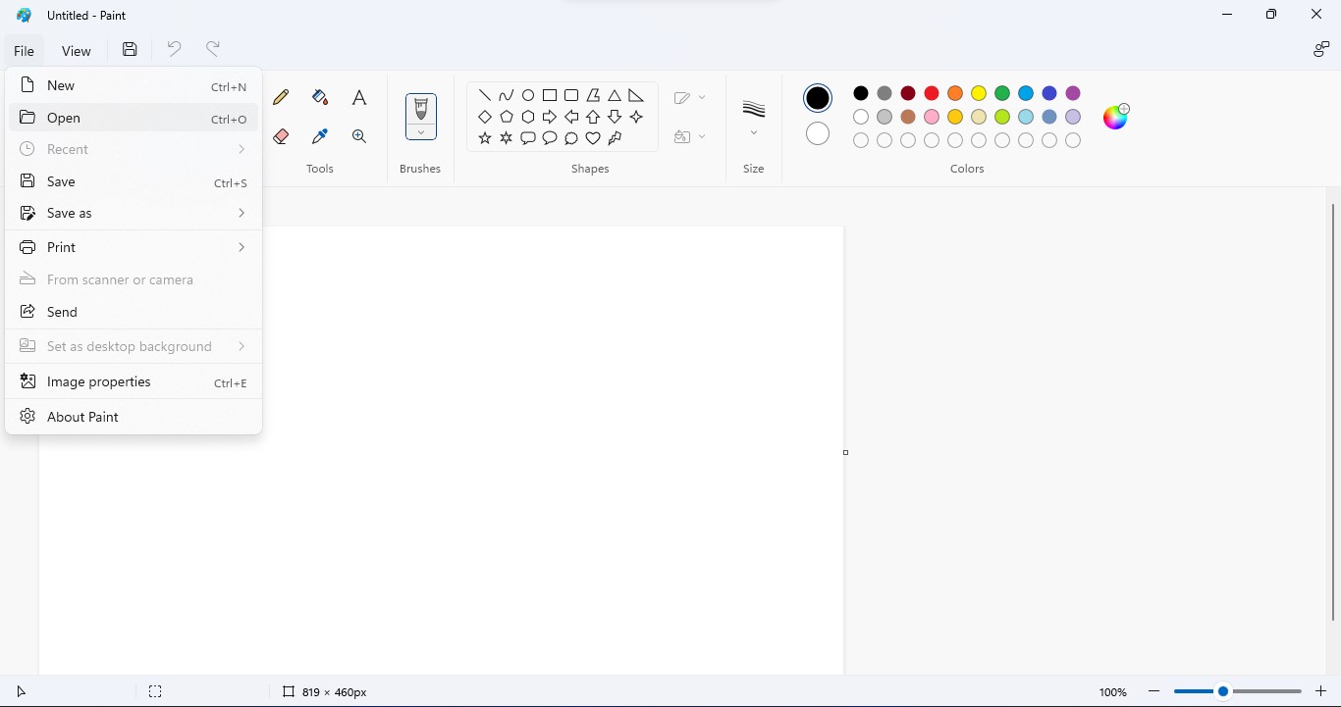The height and width of the screenshot is (707, 1341).
Task: Choose the Left arrow shape
Action: [571, 117]
